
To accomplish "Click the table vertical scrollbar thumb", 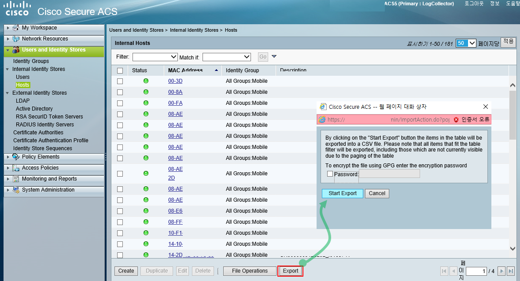I will [x=513, y=115].
